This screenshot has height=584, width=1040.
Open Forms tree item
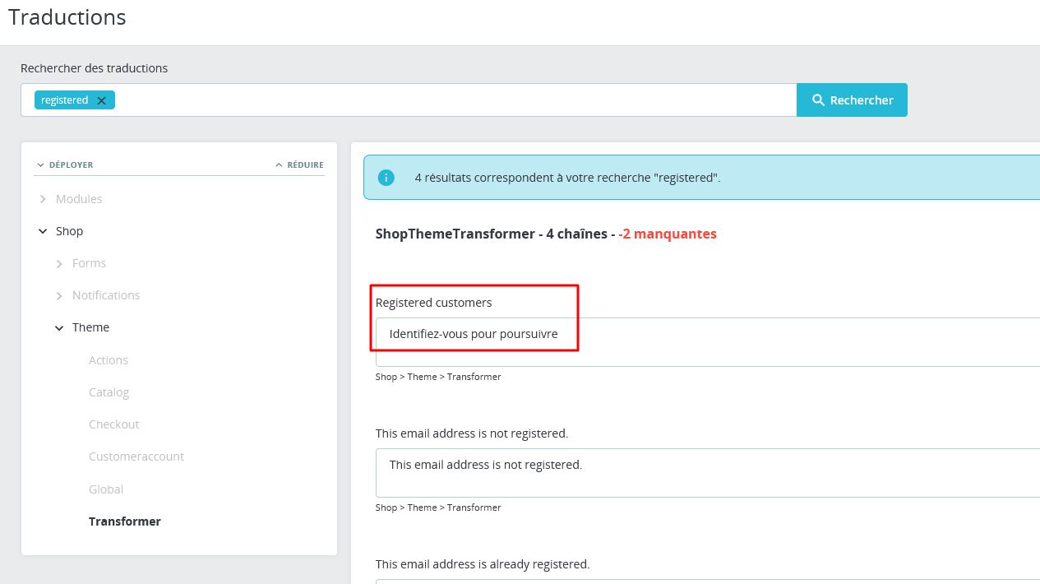point(89,263)
